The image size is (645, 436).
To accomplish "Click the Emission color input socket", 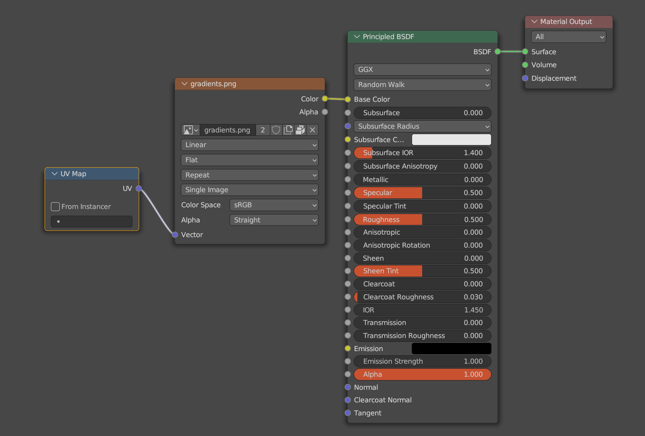I will pos(348,349).
